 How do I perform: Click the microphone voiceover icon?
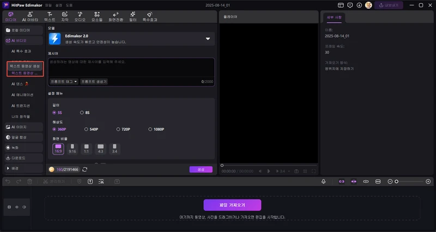tap(323, 181)
